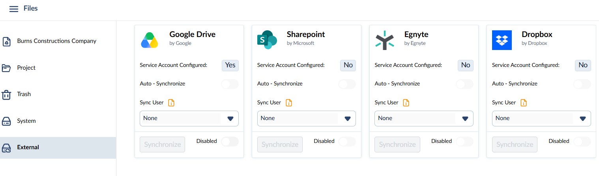Click the System drive icon in sidebar
The image size is (599, 176).
pos(6,121)
